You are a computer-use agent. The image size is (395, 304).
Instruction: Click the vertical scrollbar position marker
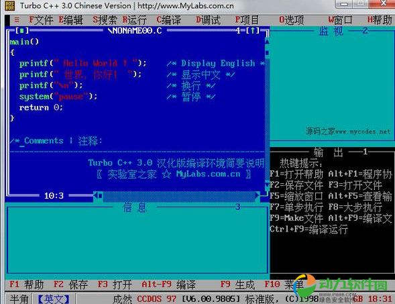(267, 53)
